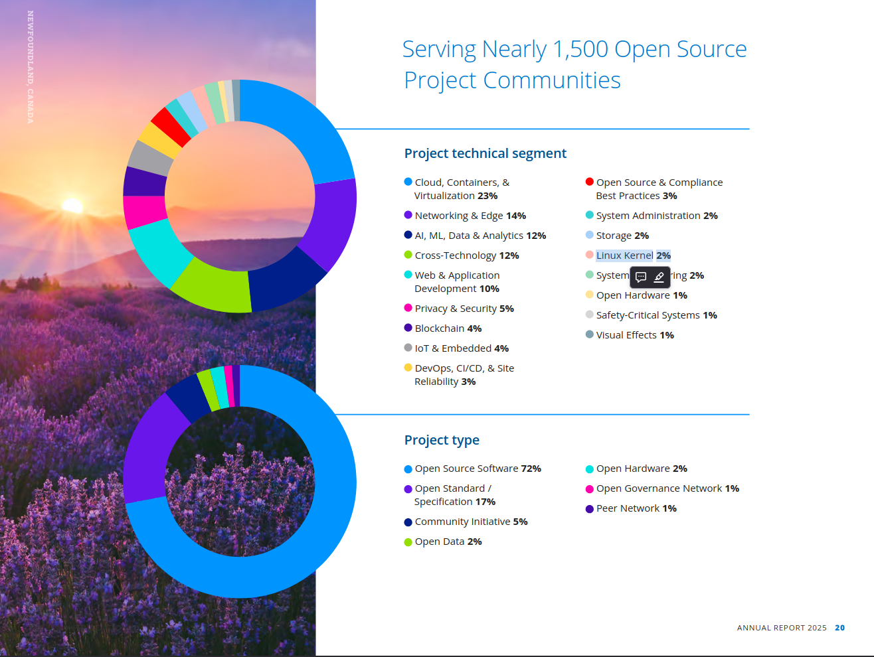874x657 pixels.
Task: Click the Networking & Edge 14% label
Action: pyautogui.click(x=470, y=216)
